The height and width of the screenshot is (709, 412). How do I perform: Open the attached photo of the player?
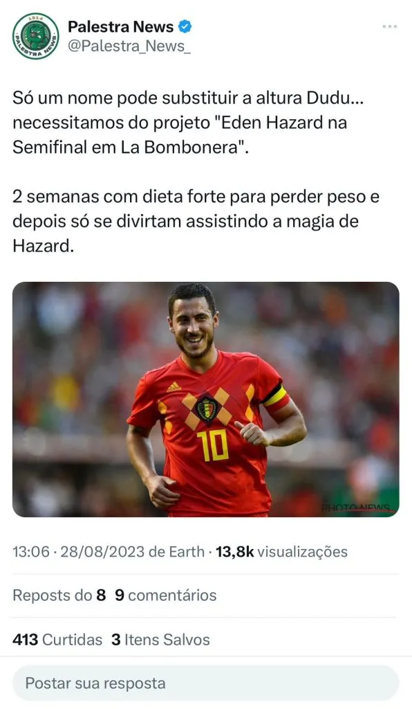(x=206, y=400)
